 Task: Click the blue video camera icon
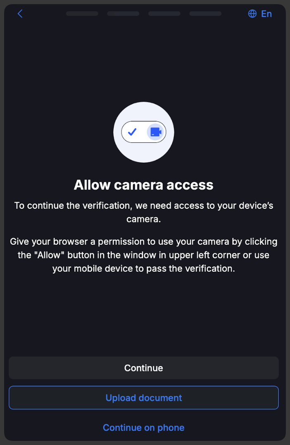156,132
